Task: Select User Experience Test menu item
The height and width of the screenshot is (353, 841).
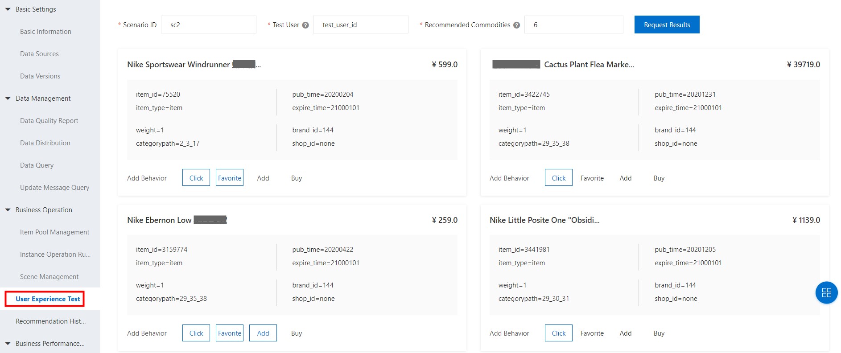Action: 48,299
